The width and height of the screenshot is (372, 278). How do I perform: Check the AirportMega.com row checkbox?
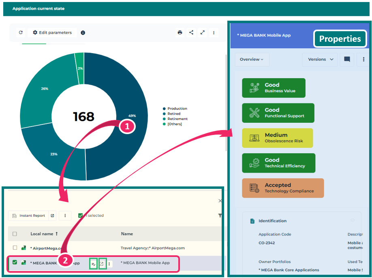[x=15, y=248]
